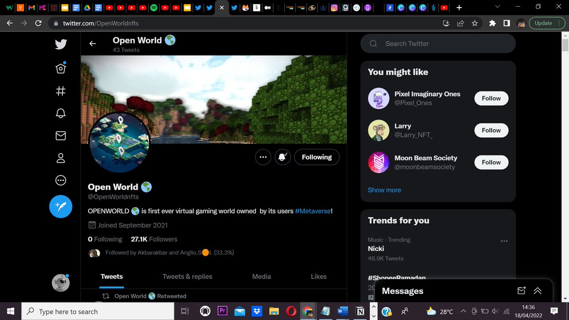Launch Premiere Pro from the taskbar
The width and height of the screenshot is (569, 320).
point(222,311)
